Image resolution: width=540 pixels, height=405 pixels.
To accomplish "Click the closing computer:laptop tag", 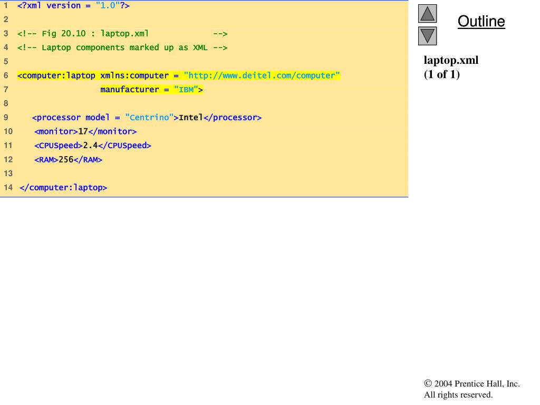I will pos(63,188).
